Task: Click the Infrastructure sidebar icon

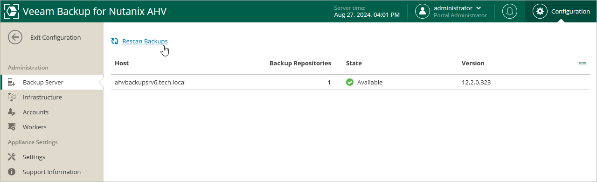Action: 12,97
